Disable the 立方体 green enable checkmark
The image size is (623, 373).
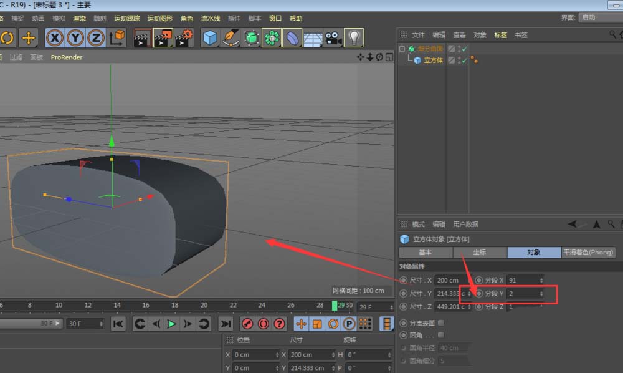pos(465,61)
